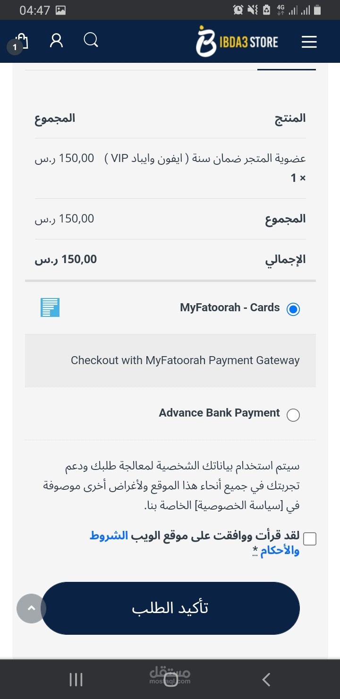340x699 pixels.
Task: Open the hamburger menu
Action: tap(309, 42)
